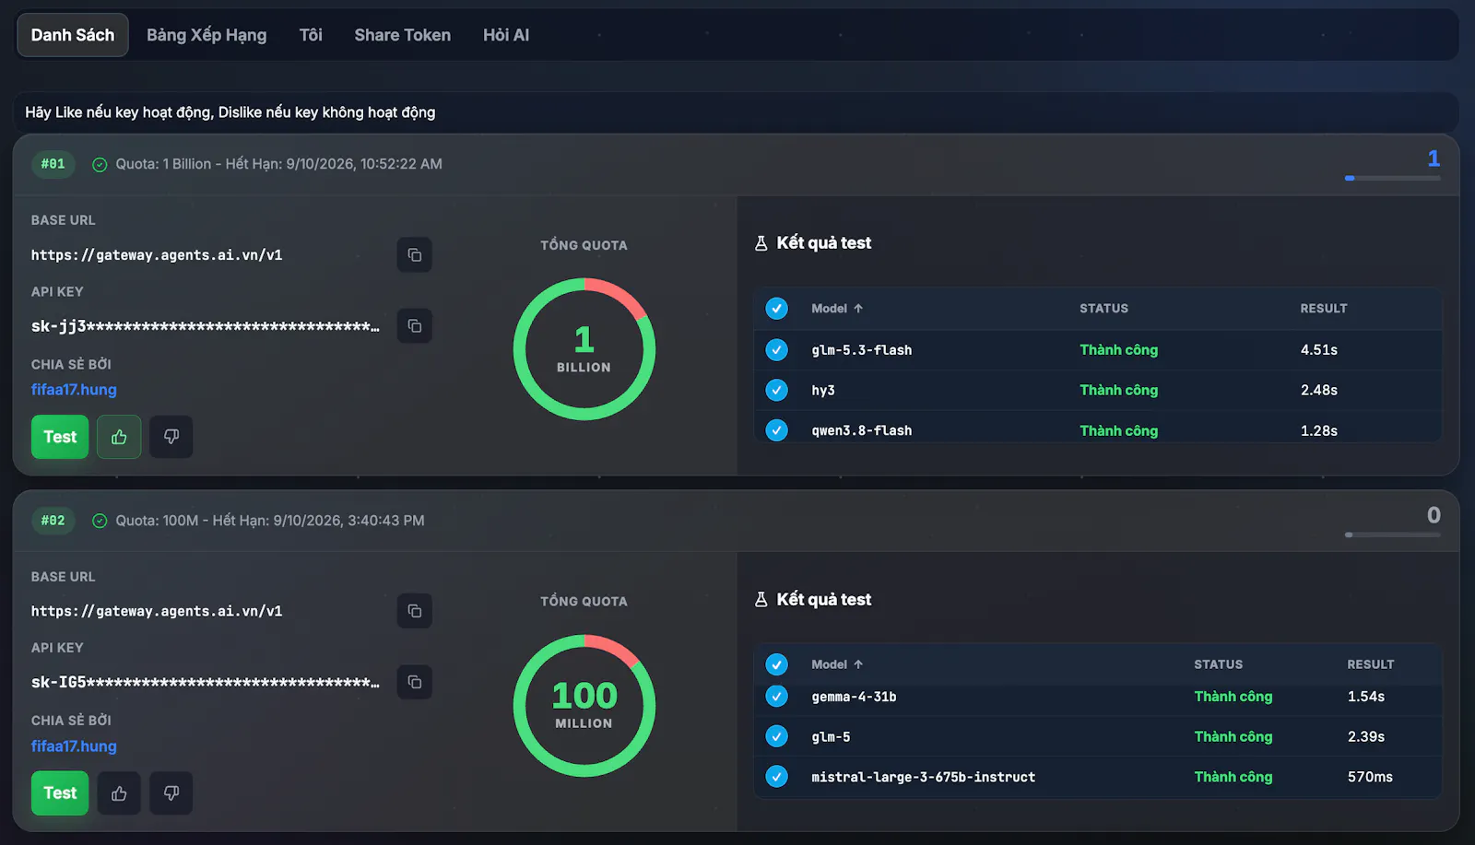The width and height of the screenshot is (1475, 845).
Task: Switch to the Danh Sách tab
Action: click(x=73, y=35)
